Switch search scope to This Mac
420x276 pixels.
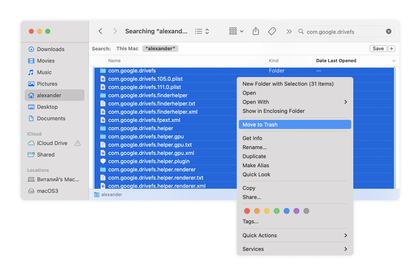click(x=127, y=49)
